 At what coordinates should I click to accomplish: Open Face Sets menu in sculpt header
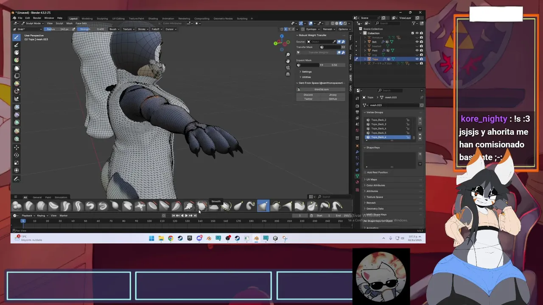(81, 23)
